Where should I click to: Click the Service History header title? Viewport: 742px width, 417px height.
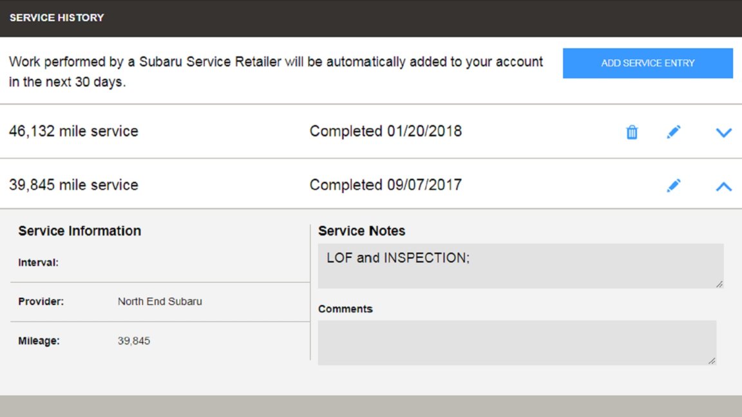57,18
